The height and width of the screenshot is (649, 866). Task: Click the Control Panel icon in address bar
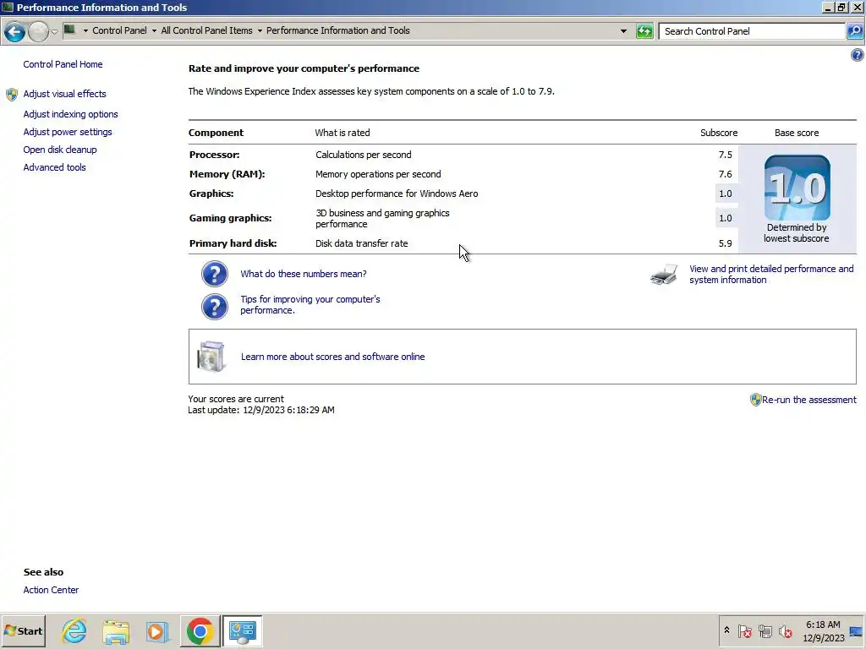[x=69, y=30]
